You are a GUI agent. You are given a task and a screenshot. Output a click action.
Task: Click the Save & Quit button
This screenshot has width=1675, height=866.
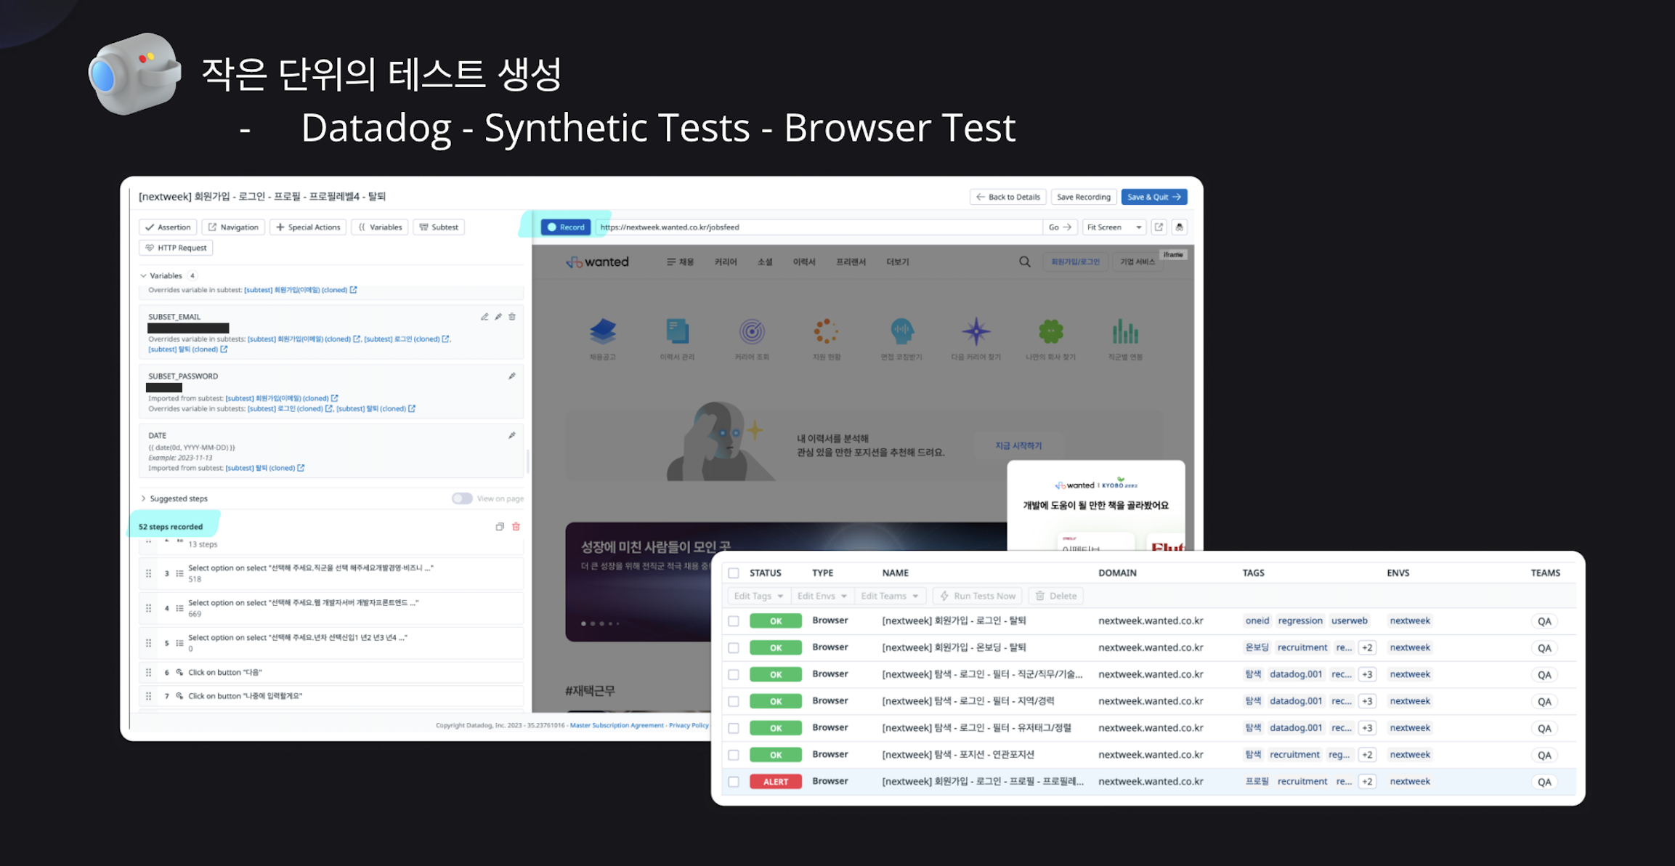pyautogui.click(x=1154, y=197)
